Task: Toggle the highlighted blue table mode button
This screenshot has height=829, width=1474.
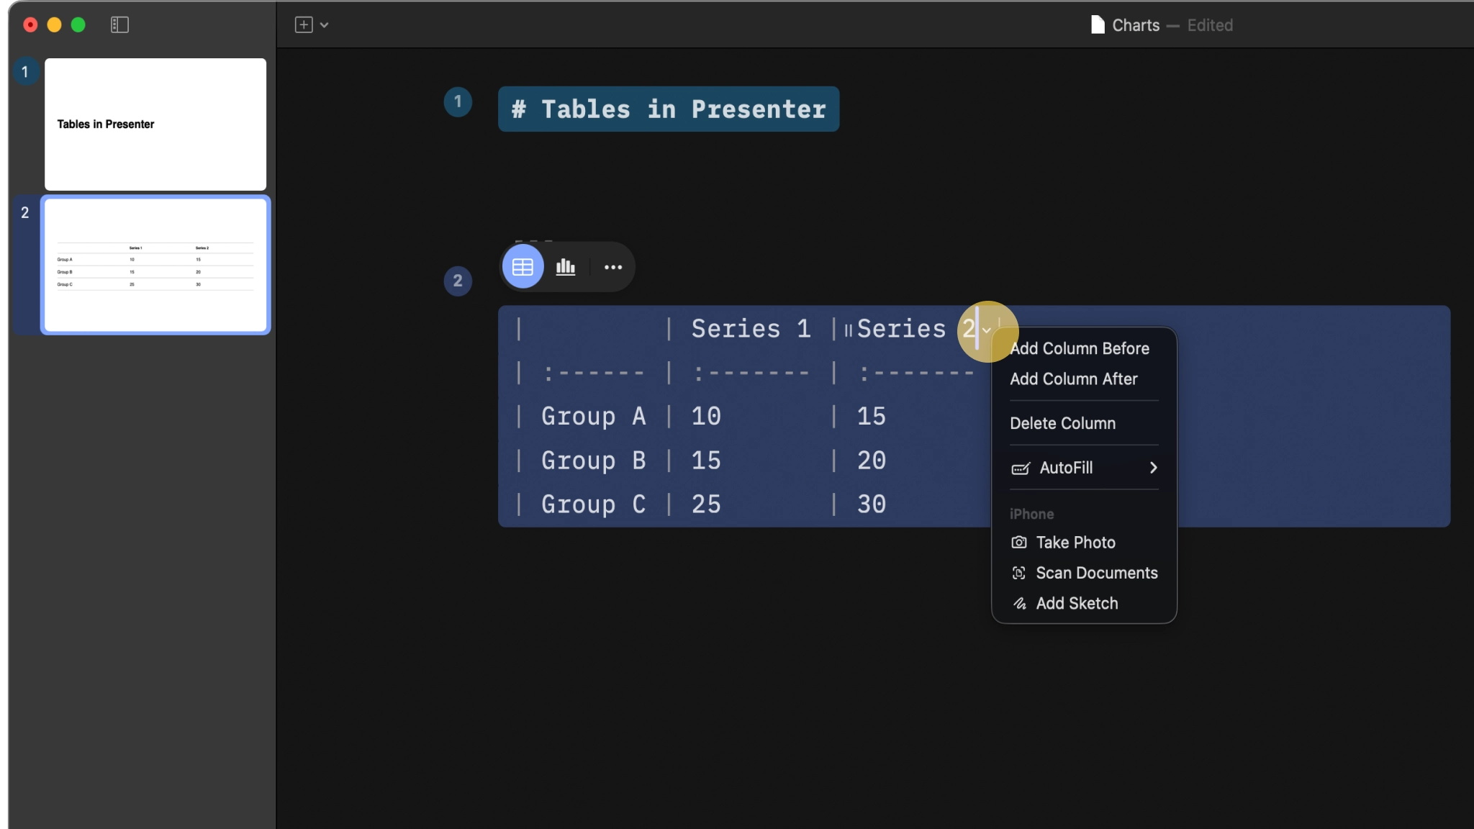Action: click(x=522, y=266)
